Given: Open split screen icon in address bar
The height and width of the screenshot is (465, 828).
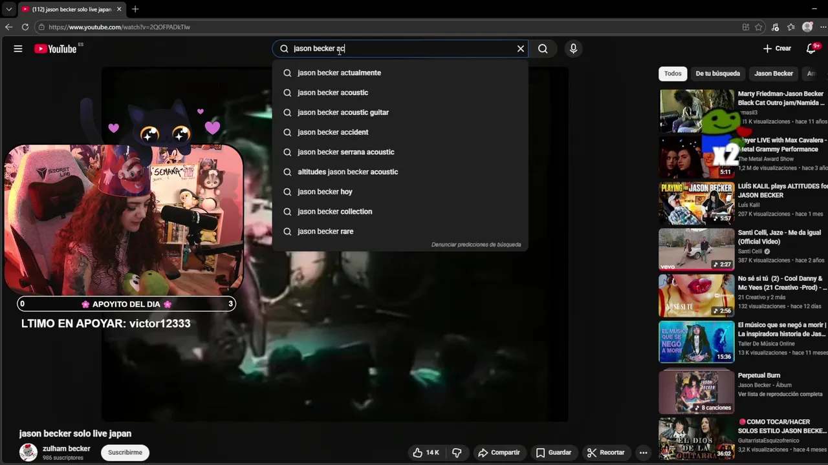Looking at the screenshot, I should point(746,27).
